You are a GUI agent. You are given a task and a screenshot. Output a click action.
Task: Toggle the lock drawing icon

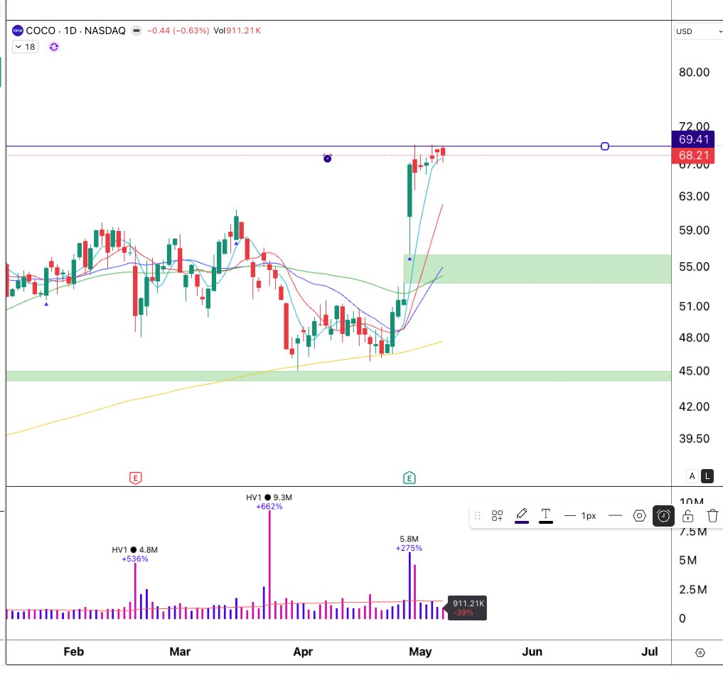687,515
